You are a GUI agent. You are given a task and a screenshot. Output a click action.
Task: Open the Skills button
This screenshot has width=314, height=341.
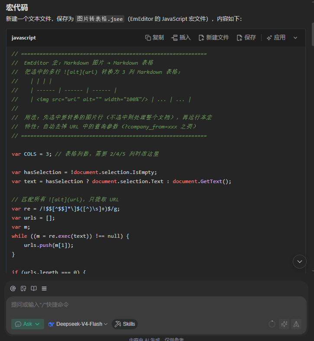(x=125, y=324)
